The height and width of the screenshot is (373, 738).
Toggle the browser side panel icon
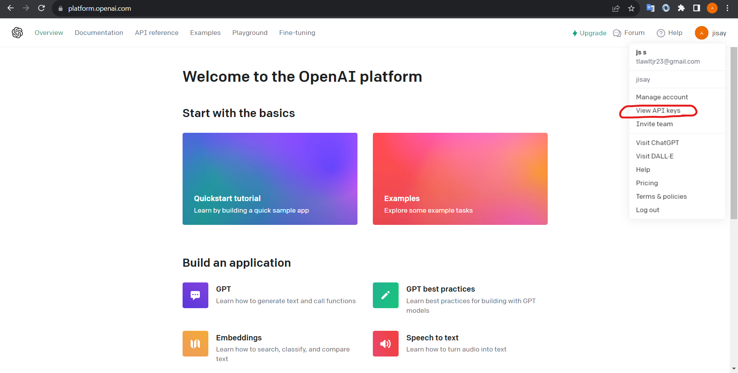pyautogui.click(x=696, y=8)
